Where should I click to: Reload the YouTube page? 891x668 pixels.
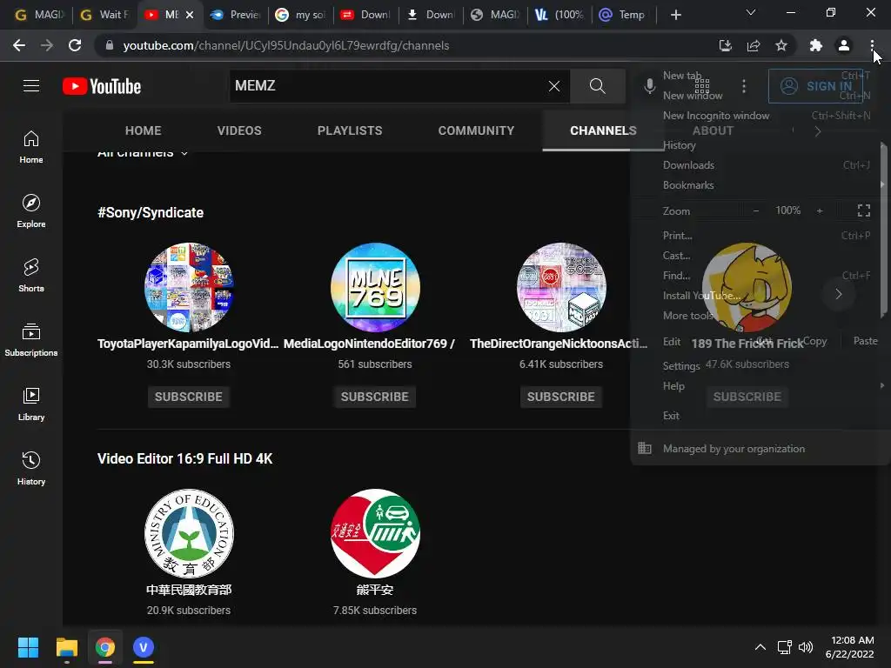(75, 45)
